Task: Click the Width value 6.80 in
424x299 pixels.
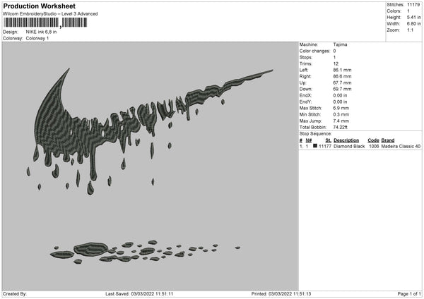Action: click(x=413, y=24)
